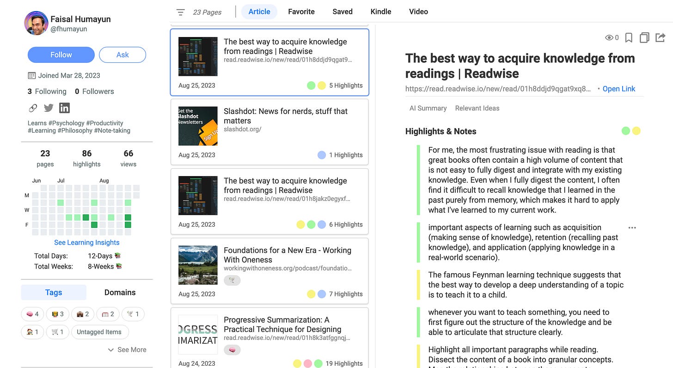Expand See More tags
Screen dimensions: 673x368
(x=127, y=350)
